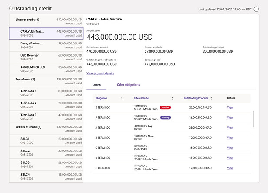View details for A TERM LOC
Image resolution: width=268 pixels, height=193 pixels.
coord(230,128)
